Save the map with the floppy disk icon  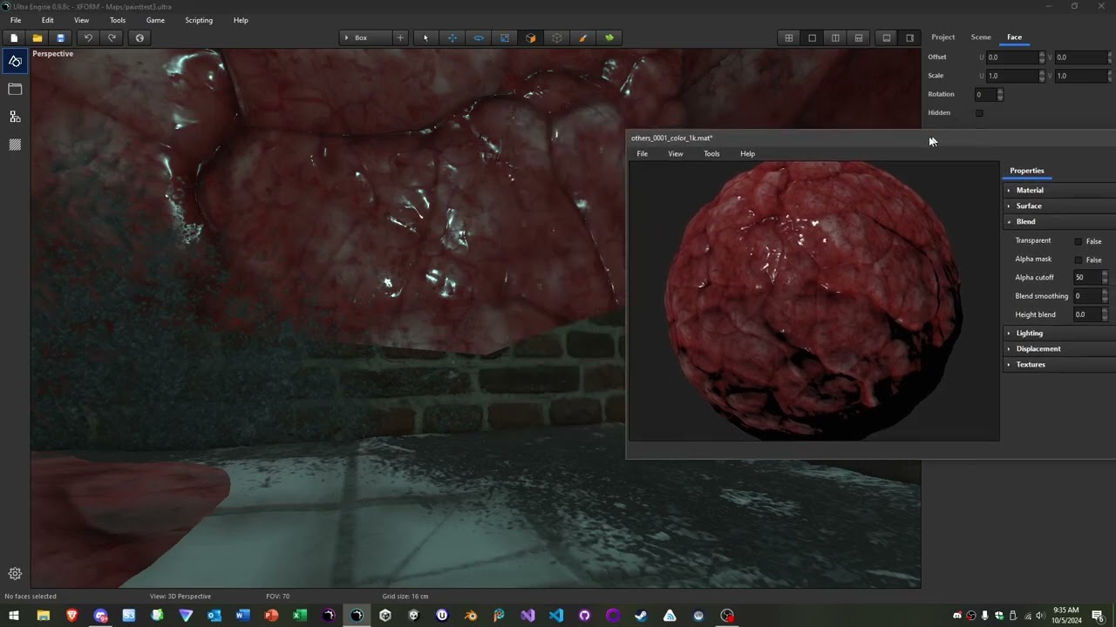[x=60, y=37]
